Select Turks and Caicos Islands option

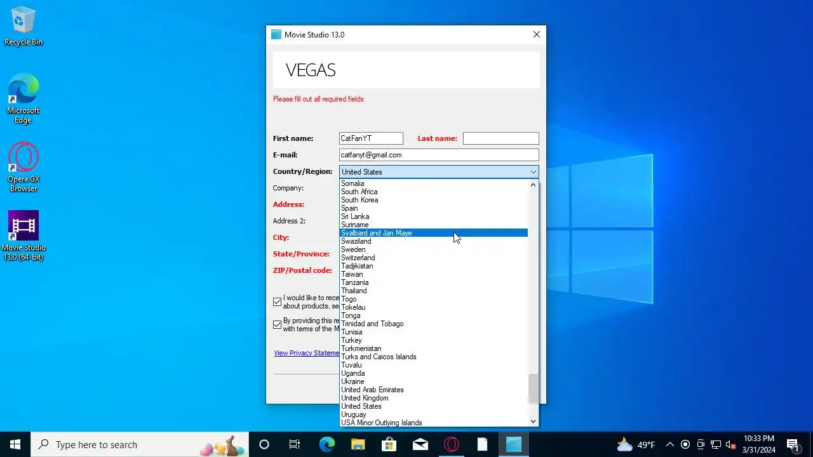(434, 357)
